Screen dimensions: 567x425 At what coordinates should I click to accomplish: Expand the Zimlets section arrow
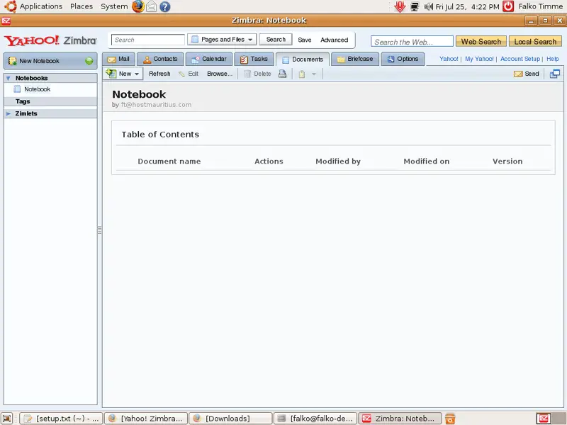point(9,113)
